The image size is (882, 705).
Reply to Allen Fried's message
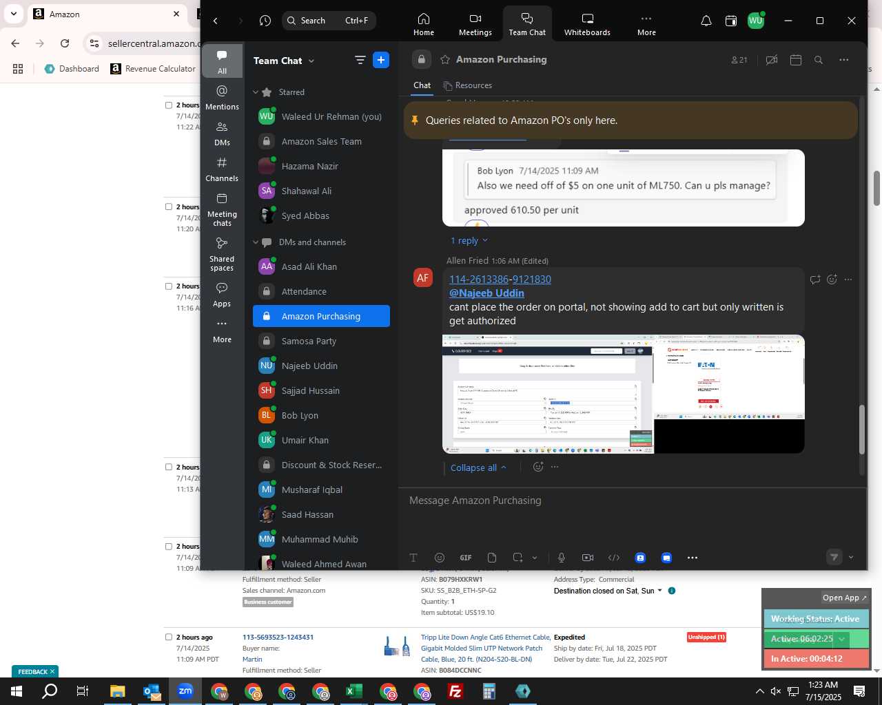pyautogui.click(x=815, y=280)
